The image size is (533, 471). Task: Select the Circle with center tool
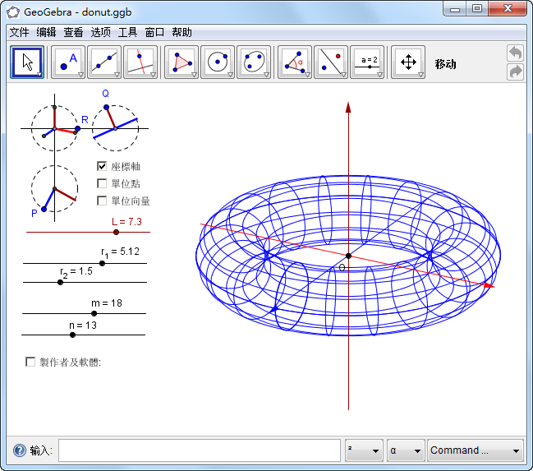coord(218,62)
